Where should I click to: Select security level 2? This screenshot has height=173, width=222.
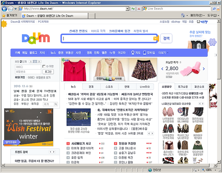[x=35, y=61]
